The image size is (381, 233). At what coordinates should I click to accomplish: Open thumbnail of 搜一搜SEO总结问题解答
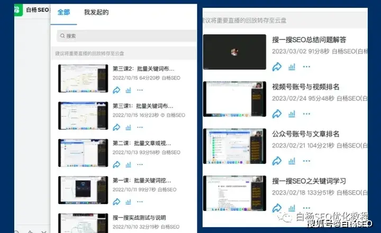click(x=234, y=52)
